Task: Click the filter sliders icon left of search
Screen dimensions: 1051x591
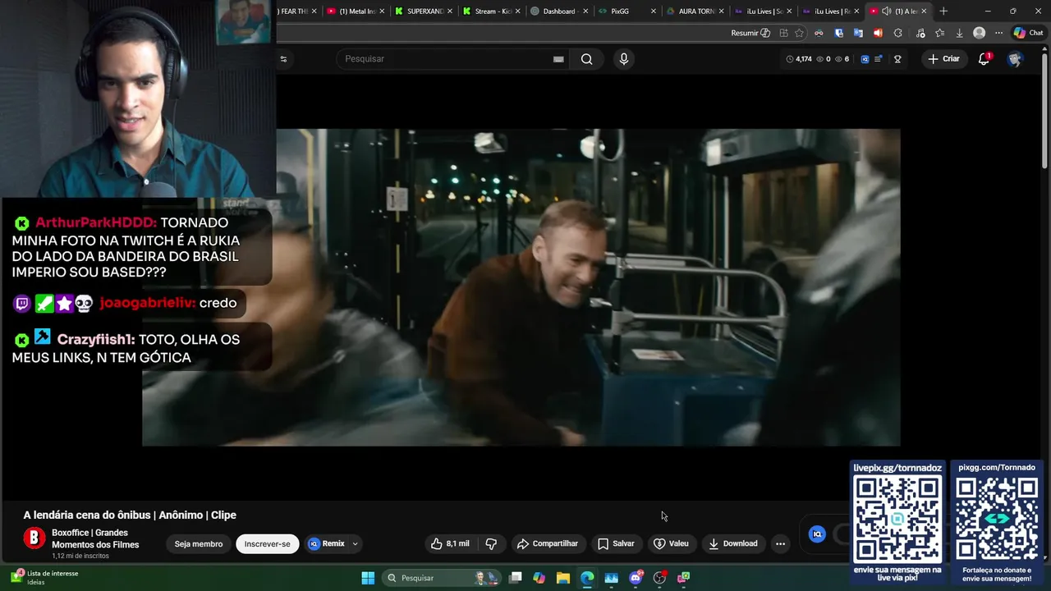Action: (x=283, y=59)
